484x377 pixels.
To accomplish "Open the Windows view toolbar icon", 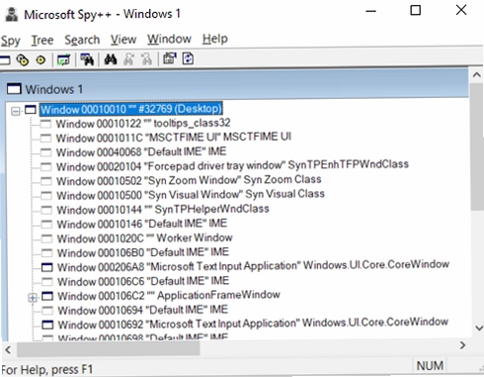I will (5, 60).
